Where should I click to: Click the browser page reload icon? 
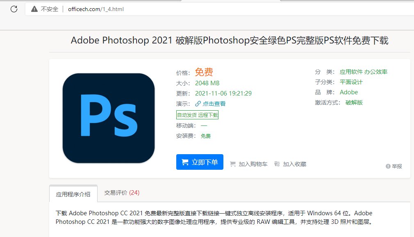[14, 9]
